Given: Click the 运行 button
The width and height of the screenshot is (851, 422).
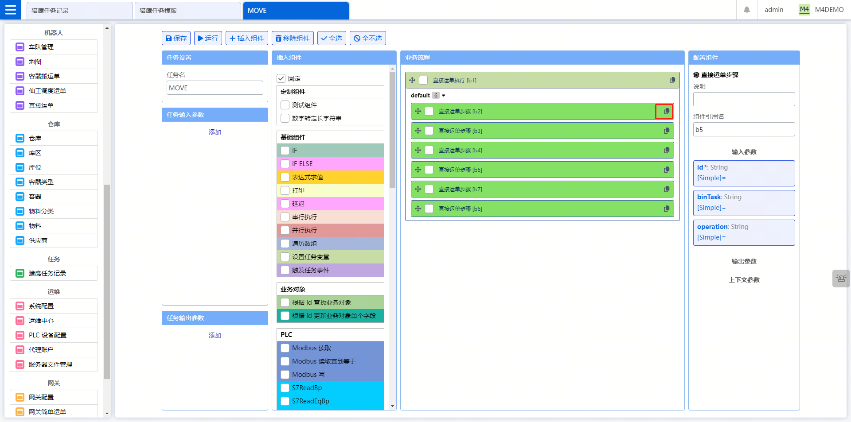Looking at the screenshot, I should [x=208, y=38].
